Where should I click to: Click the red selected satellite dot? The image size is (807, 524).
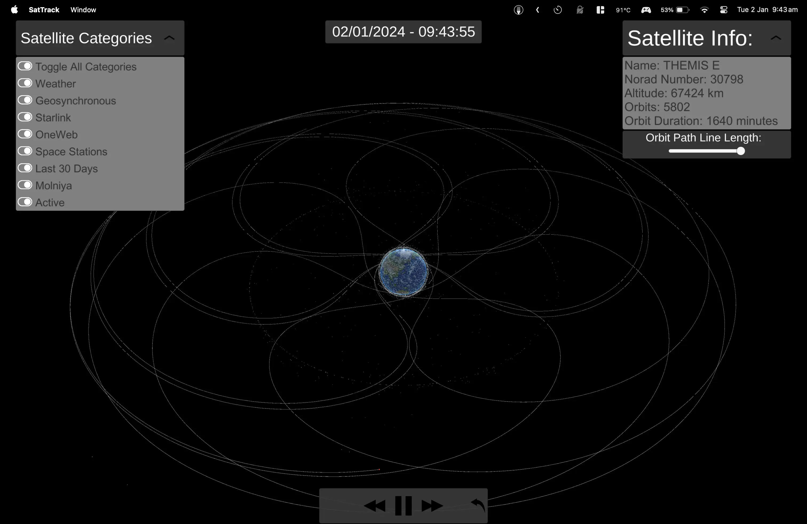(x=379, y=469)
